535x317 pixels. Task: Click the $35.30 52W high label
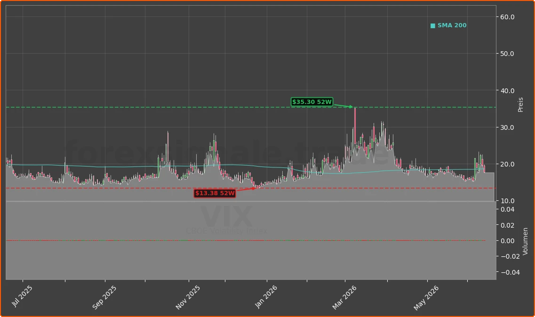pos(312,102)
